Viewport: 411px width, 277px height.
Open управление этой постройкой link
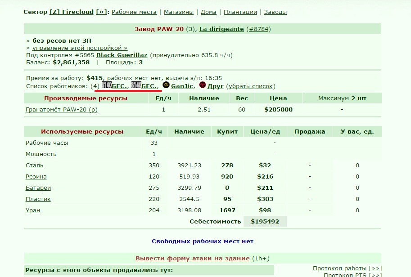(x=80, y=48)
